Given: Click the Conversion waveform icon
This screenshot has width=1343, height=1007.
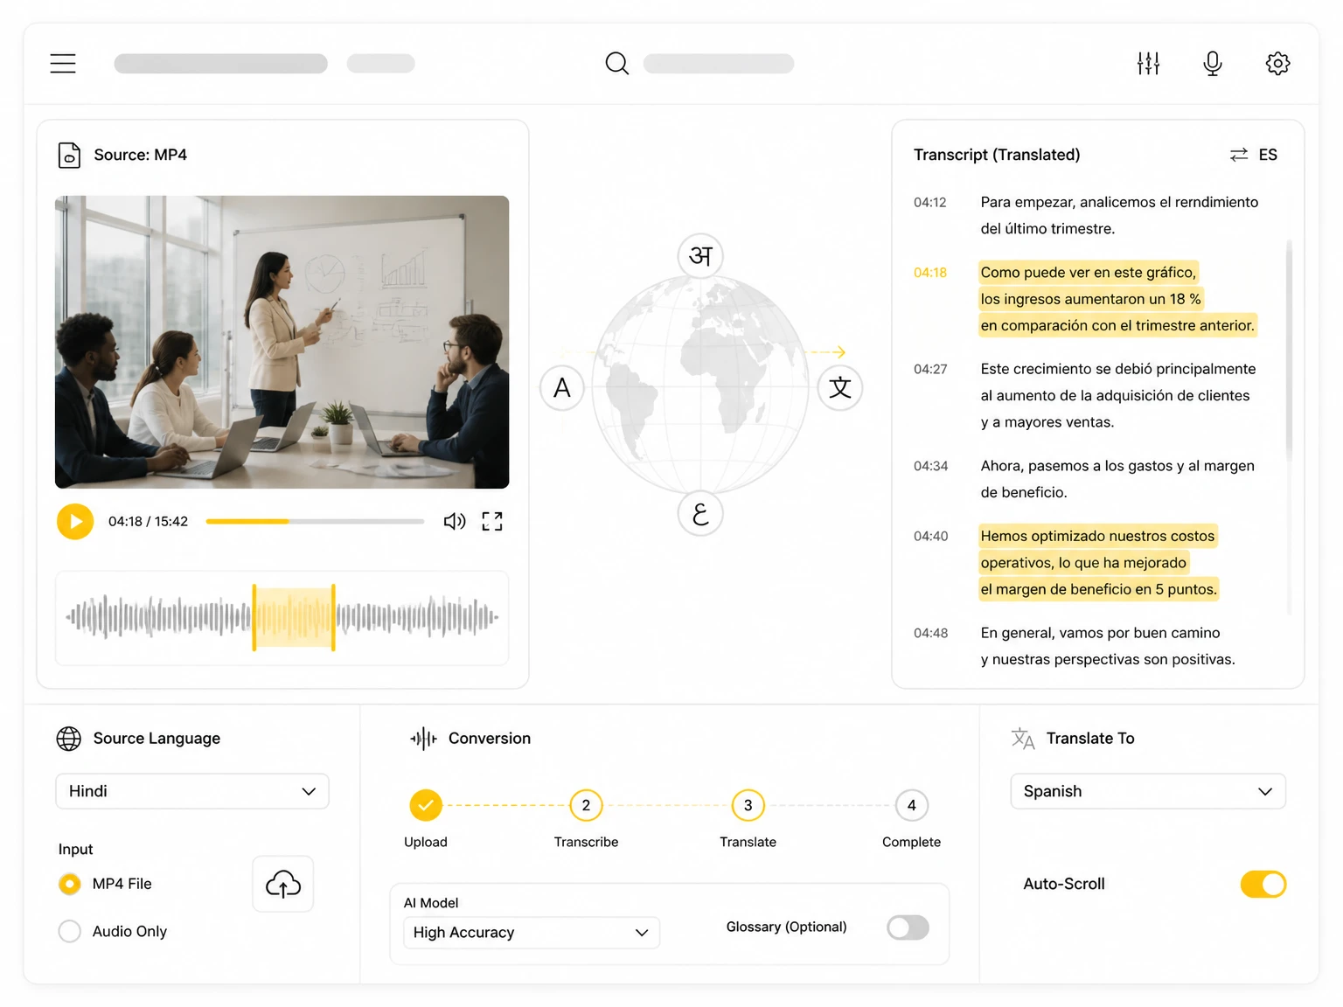Looking at the screenshot, I should 423,739.
